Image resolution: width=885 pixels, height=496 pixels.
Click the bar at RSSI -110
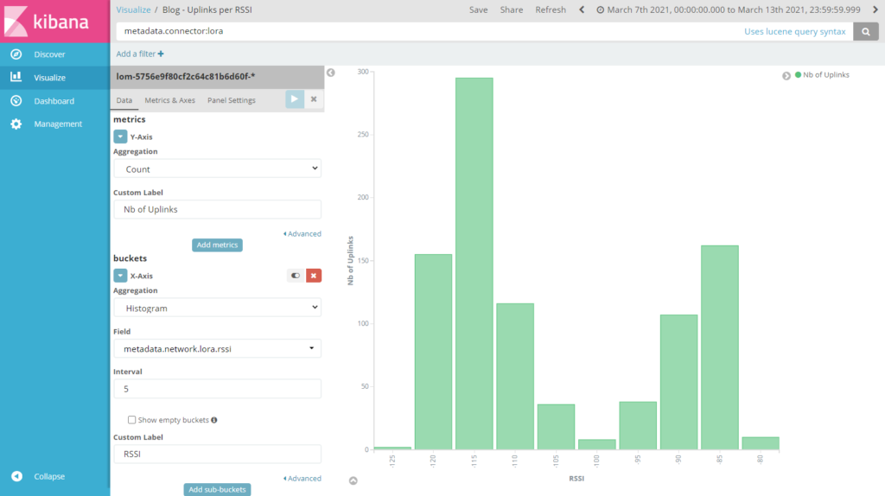click(515, 377)
